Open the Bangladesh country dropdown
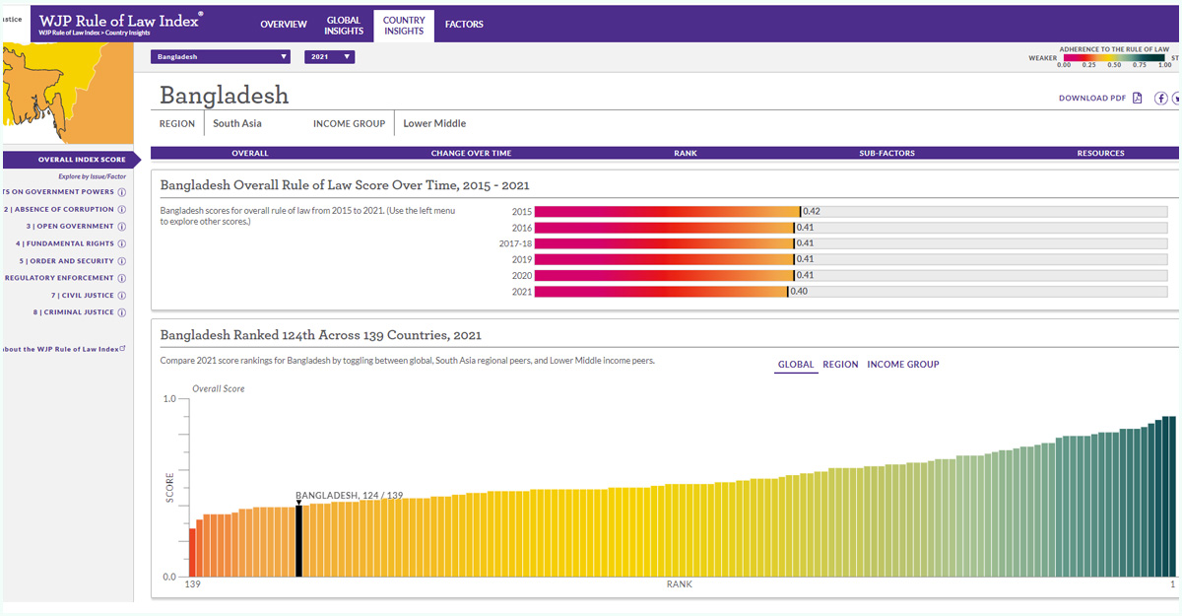The height and width of the screenshot is (616, 1182). 221,57
